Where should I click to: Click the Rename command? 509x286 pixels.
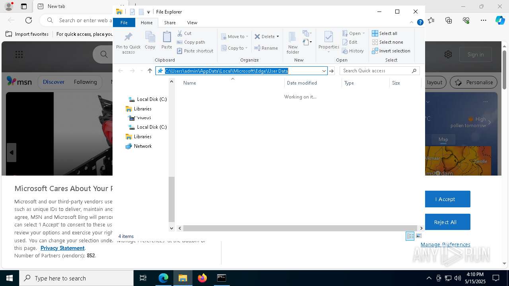(x=266, y=48)
